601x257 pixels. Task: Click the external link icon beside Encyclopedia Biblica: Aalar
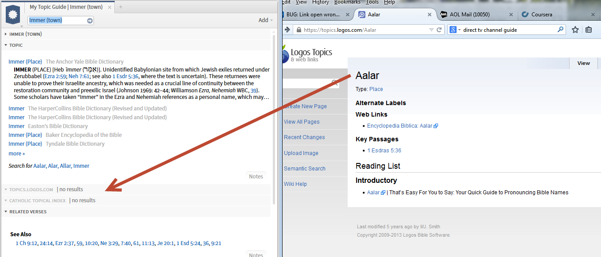click(x=436, y=125)
